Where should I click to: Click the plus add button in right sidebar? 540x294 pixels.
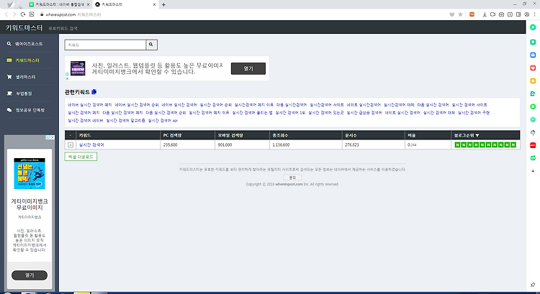click(x=533, y=171)
